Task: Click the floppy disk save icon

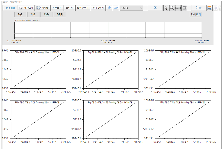Action: pos(209,8)
